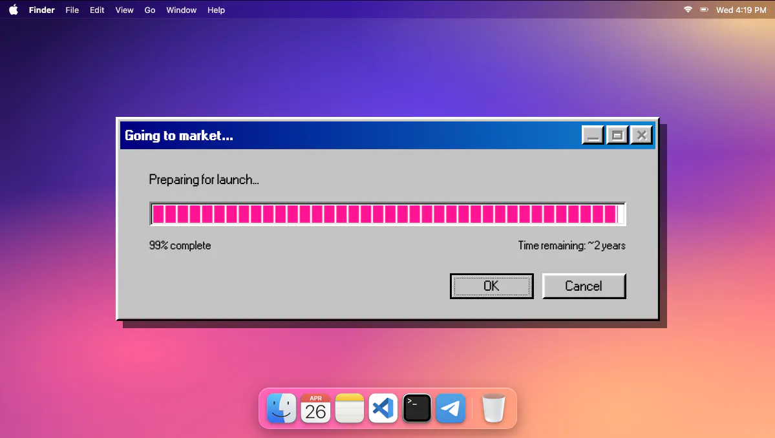Screen dimensions: 775x438
Task: Open the File menu
Action: (72, 10)
